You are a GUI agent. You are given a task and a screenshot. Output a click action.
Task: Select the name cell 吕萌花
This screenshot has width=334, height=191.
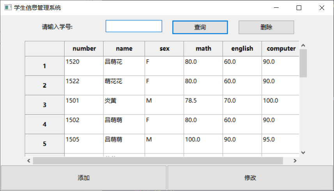(124, 66)
